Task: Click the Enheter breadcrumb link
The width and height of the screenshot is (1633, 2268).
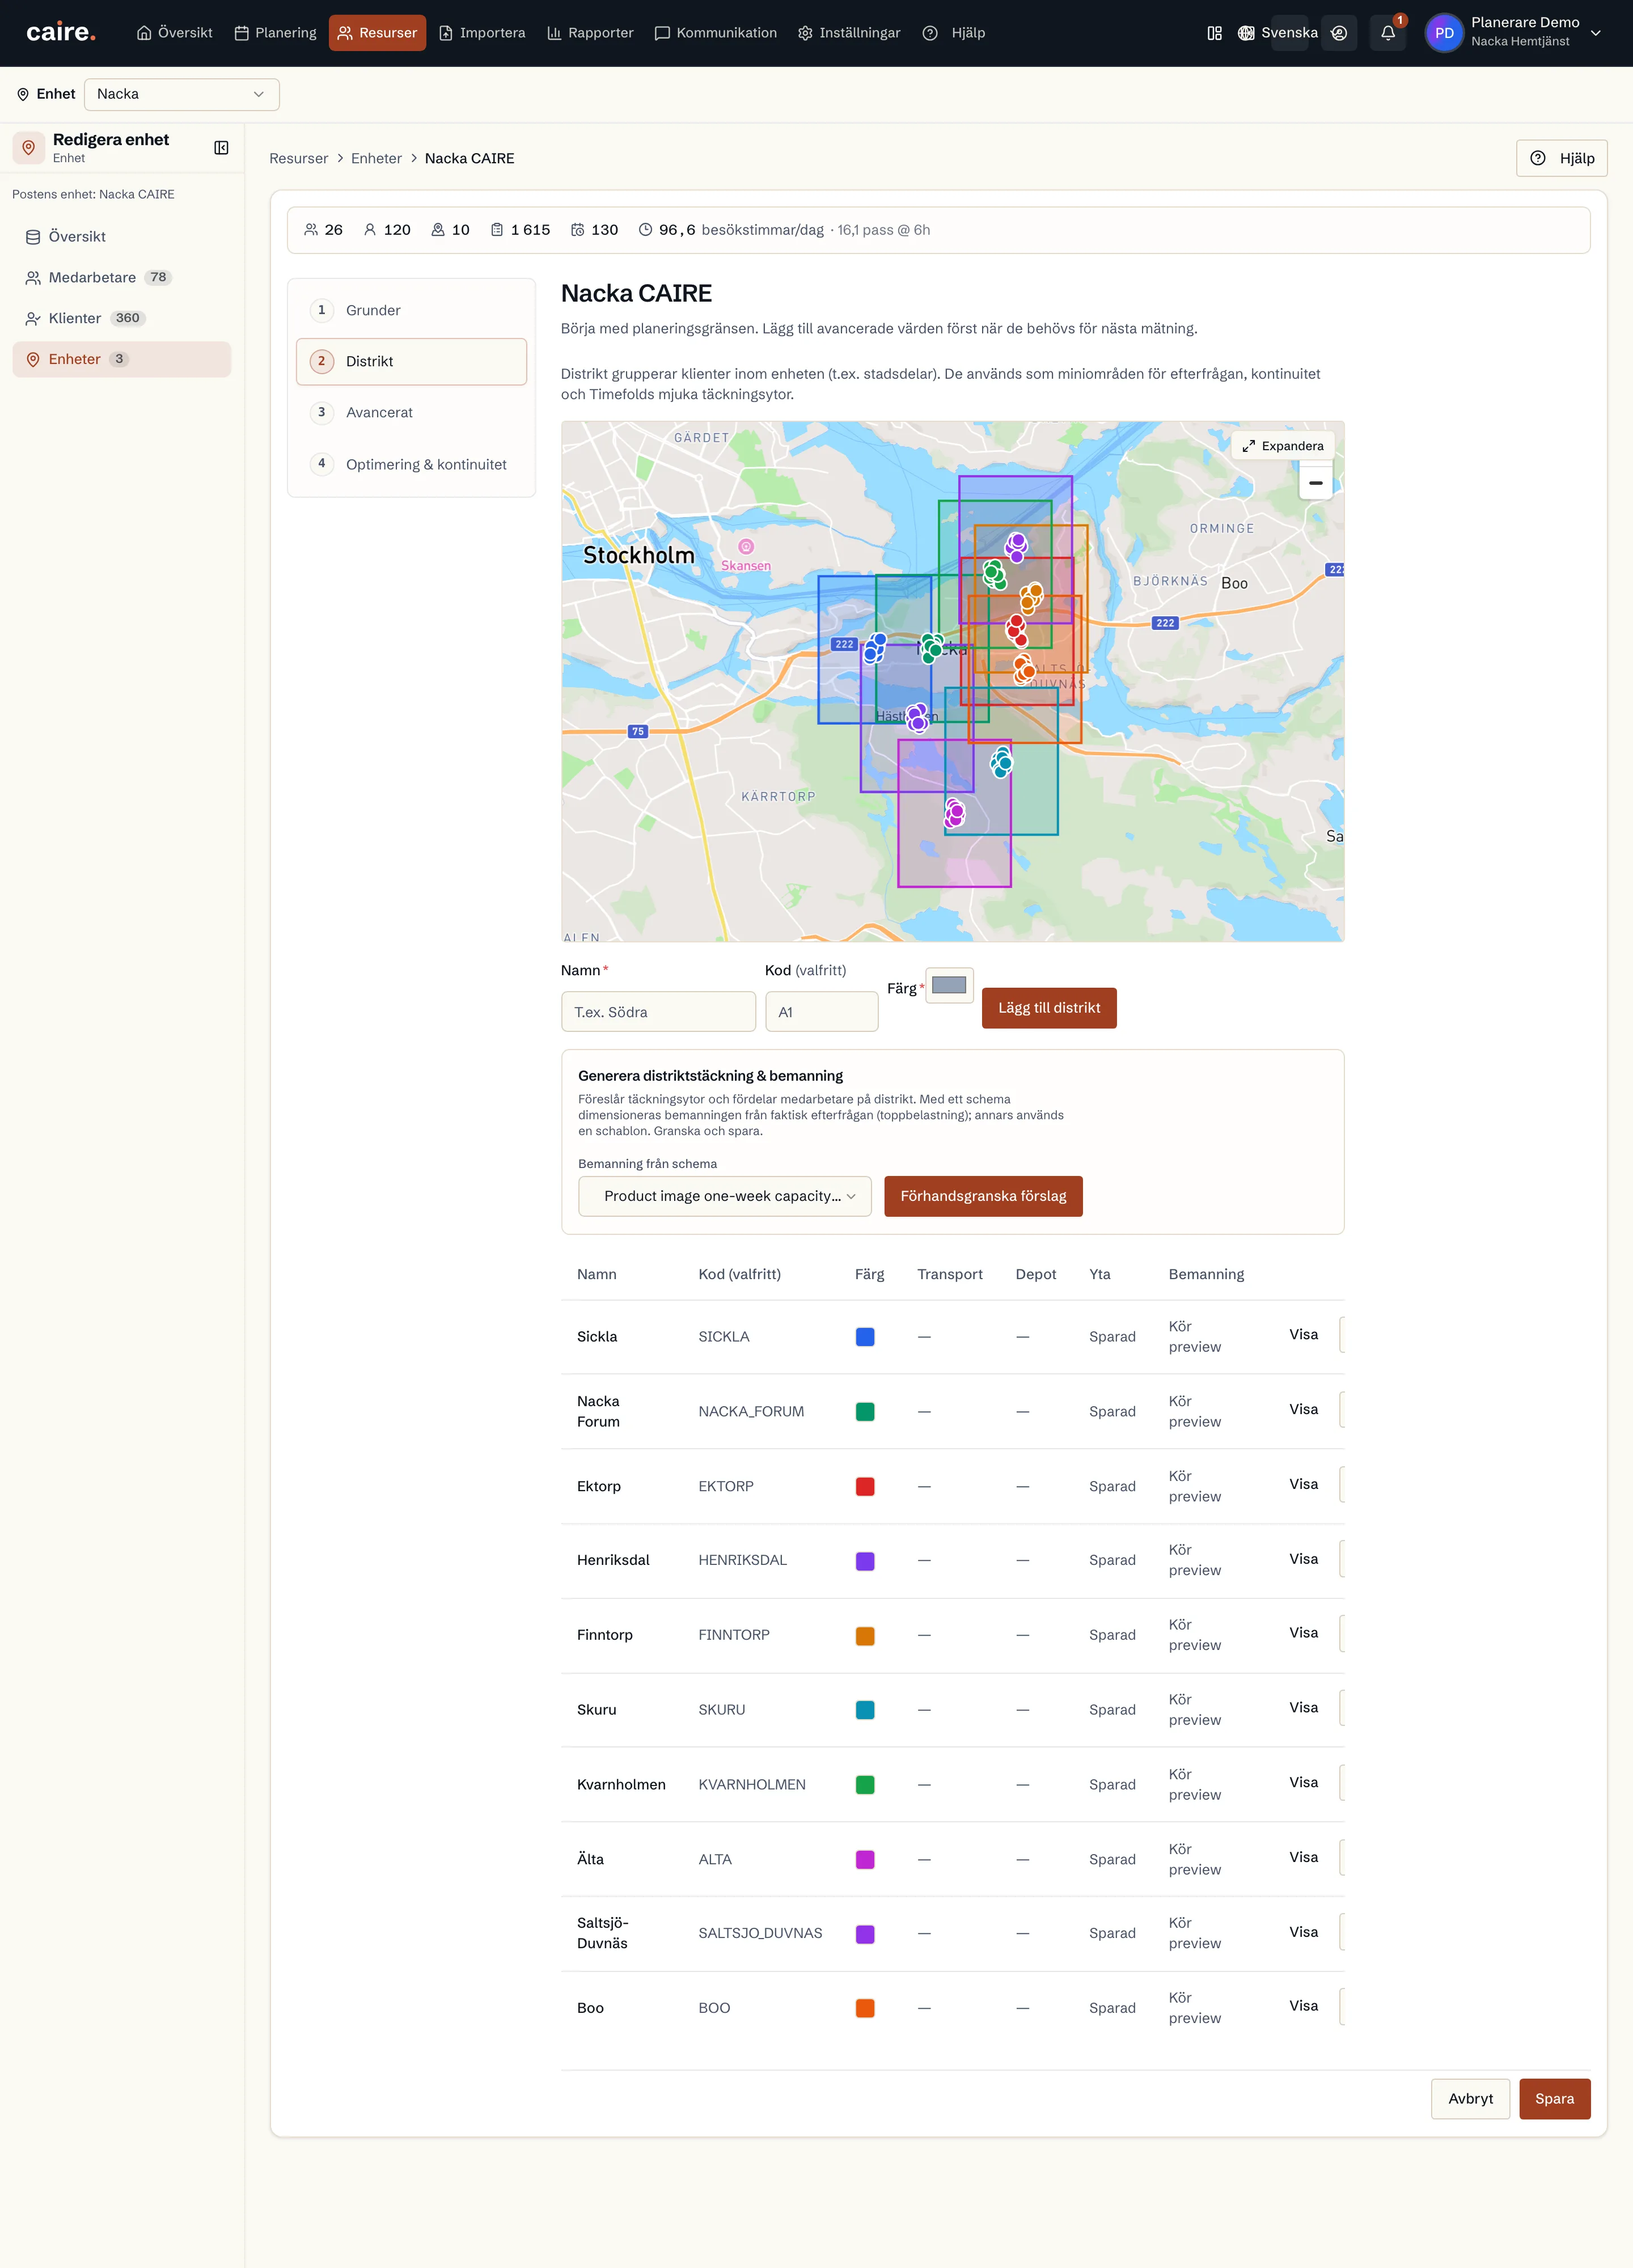Action: (x=376, y=158)
